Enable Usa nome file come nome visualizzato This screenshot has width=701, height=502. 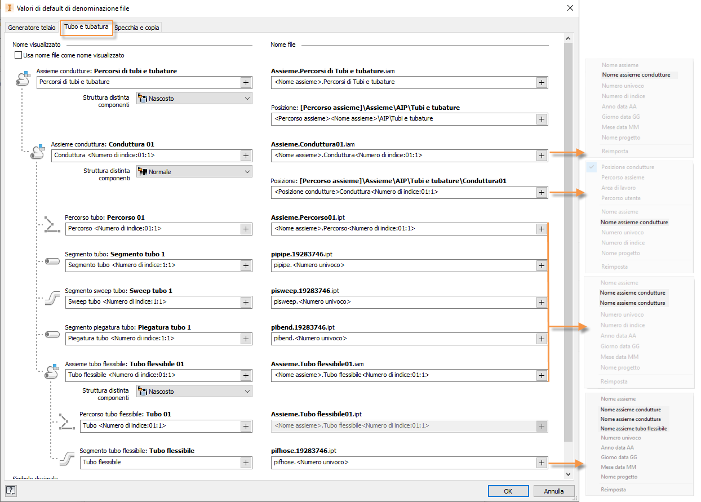click(19, 56)
